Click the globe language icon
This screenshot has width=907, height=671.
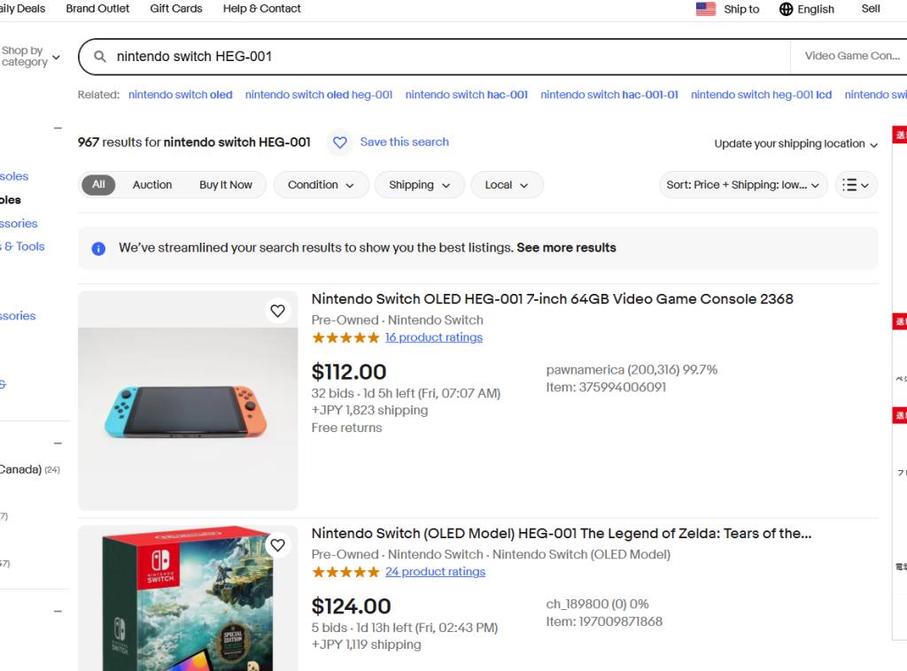(786, 9)
